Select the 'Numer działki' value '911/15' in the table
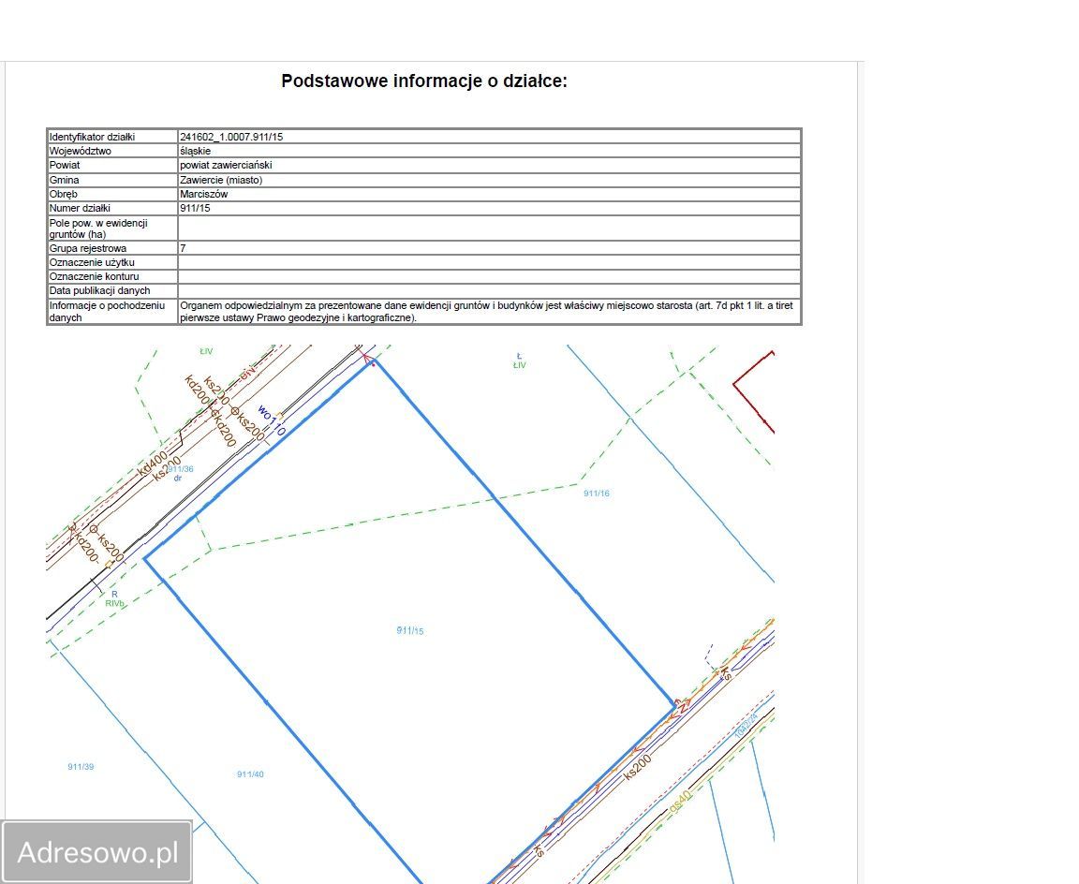1079x884 pixels. [x=195, y=208]
